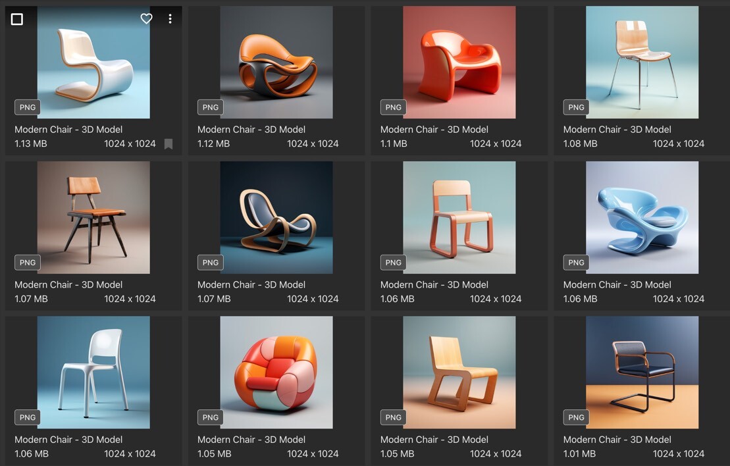This screenshot has height=466, width=730.
Task: Click PNG badge on red glossy armchair
Action: [393, 107]
